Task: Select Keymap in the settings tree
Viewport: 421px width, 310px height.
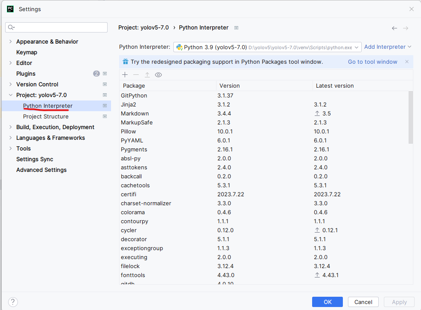Action: coord(26,52)
